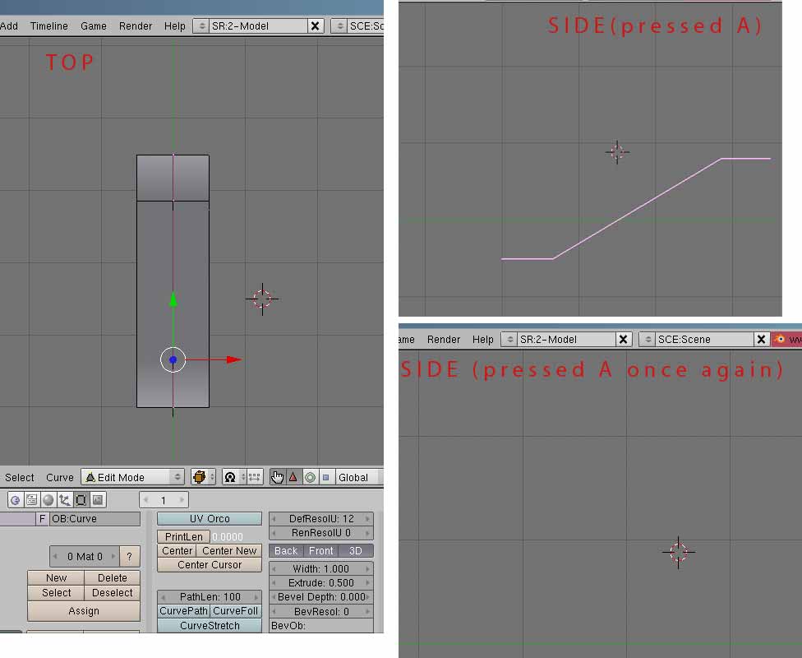Click the Delete material button
The image size is (802, 658).
click(112, 577)
